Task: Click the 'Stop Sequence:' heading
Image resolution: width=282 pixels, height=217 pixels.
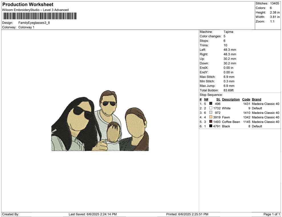Action: (211, 95)
